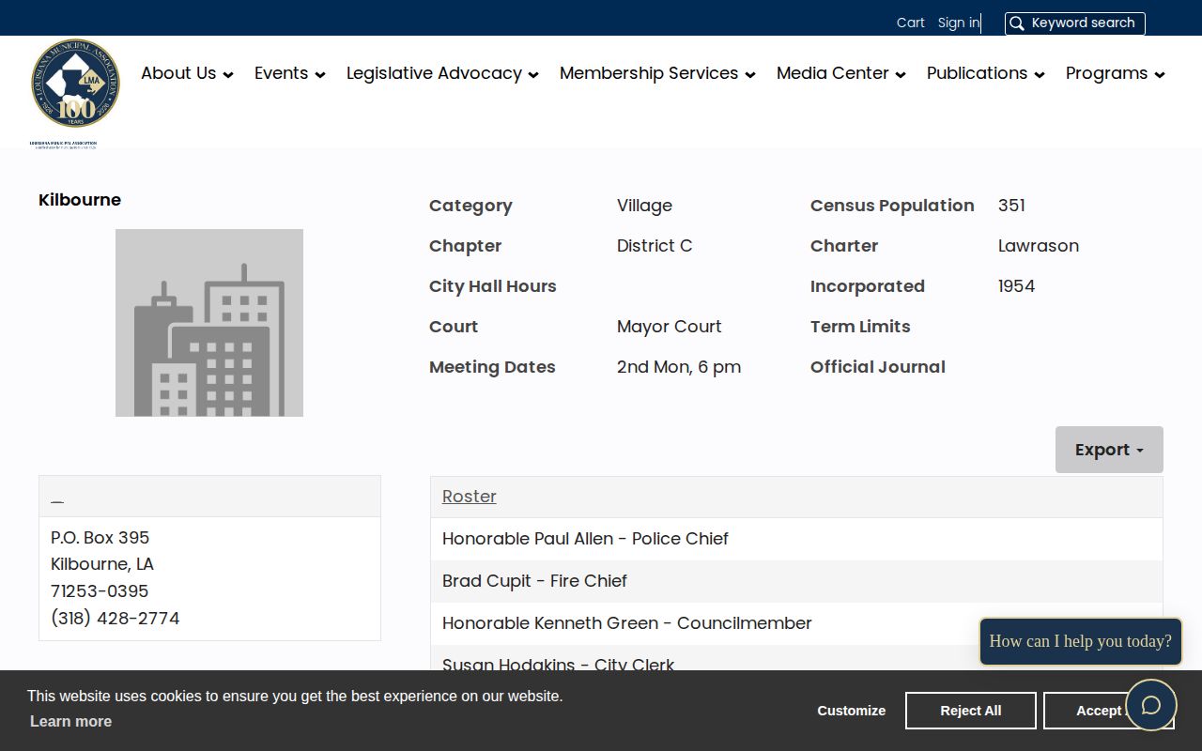Click the Kilbourne, LA address line
The height and width of the screenshot is (751, 1202).
pos(102,564)
